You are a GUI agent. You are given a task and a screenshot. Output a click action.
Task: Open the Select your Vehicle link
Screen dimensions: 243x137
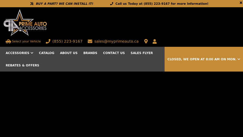pos(26,41)
